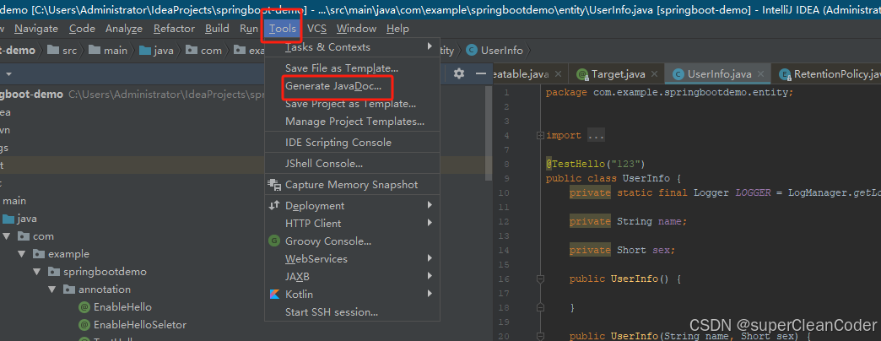The width and height of the screenshot is (881, 341).
Task: Click the project tree vertical scrollbar
Action: tap(489, 133)
